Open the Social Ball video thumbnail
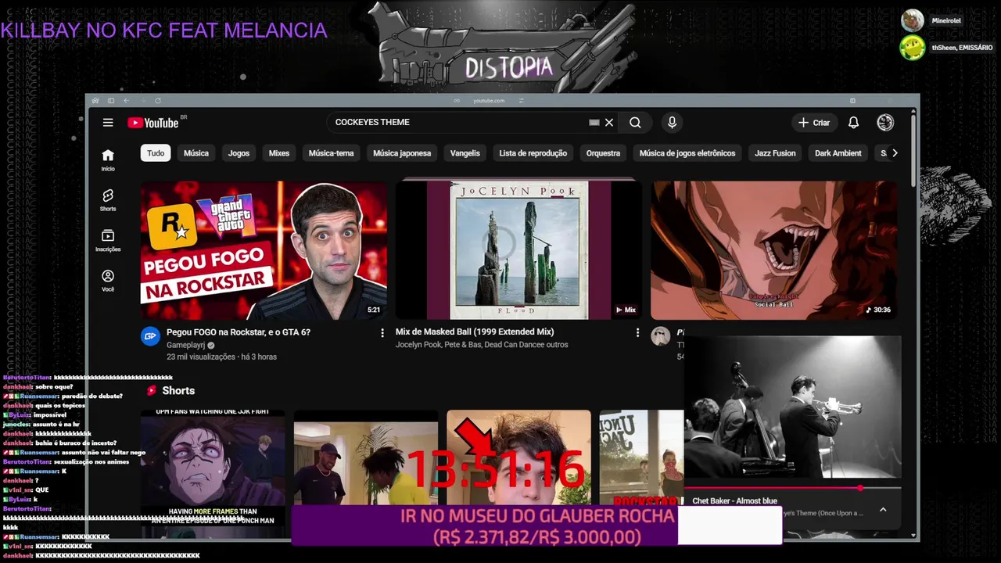 pyautogui.click(x=774, y=250)
